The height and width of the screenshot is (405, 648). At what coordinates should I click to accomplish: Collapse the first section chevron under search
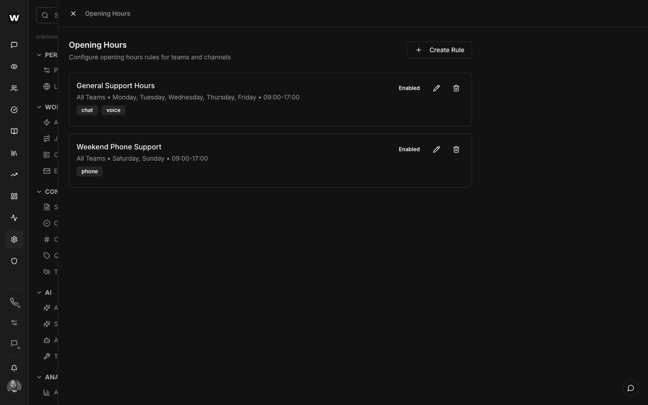point(39,55)
